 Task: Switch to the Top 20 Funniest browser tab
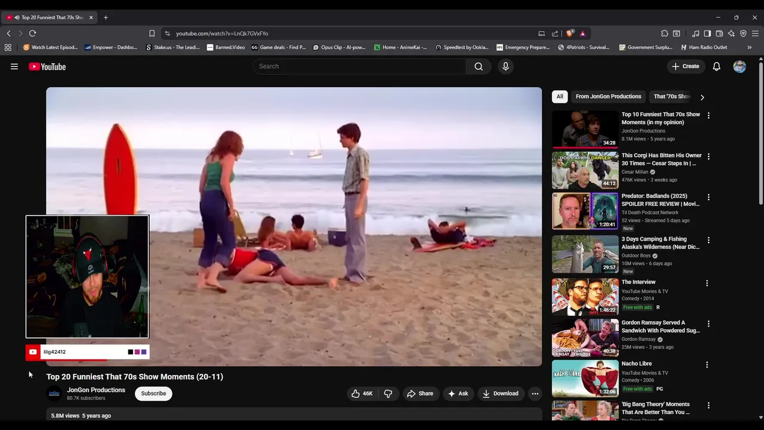tap(49, 17)
